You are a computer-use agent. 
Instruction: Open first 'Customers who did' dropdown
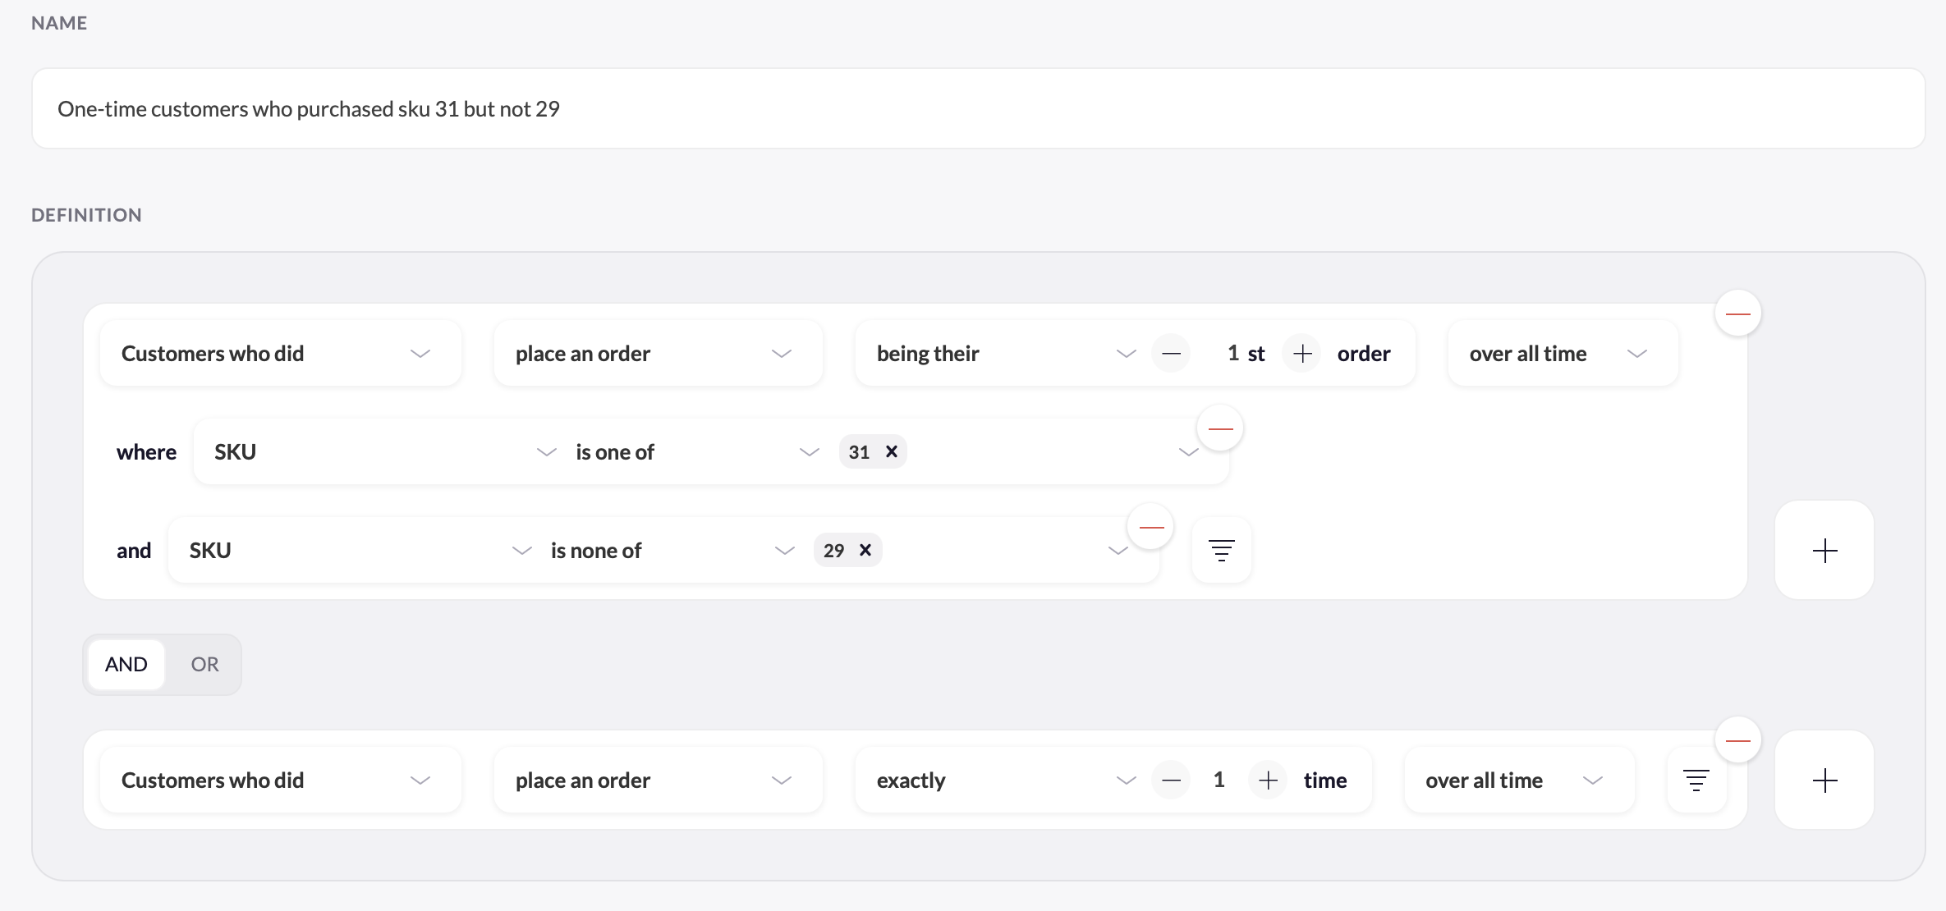point(281,354)
